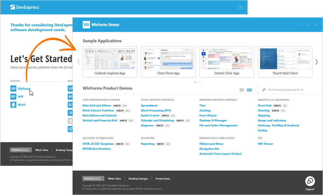Open the Tiles demo
This screenshot has width=323, height=195.
(202, 106)
